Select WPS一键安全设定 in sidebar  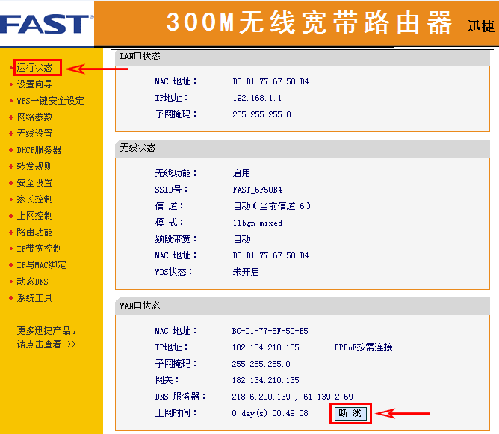(50, 101)
